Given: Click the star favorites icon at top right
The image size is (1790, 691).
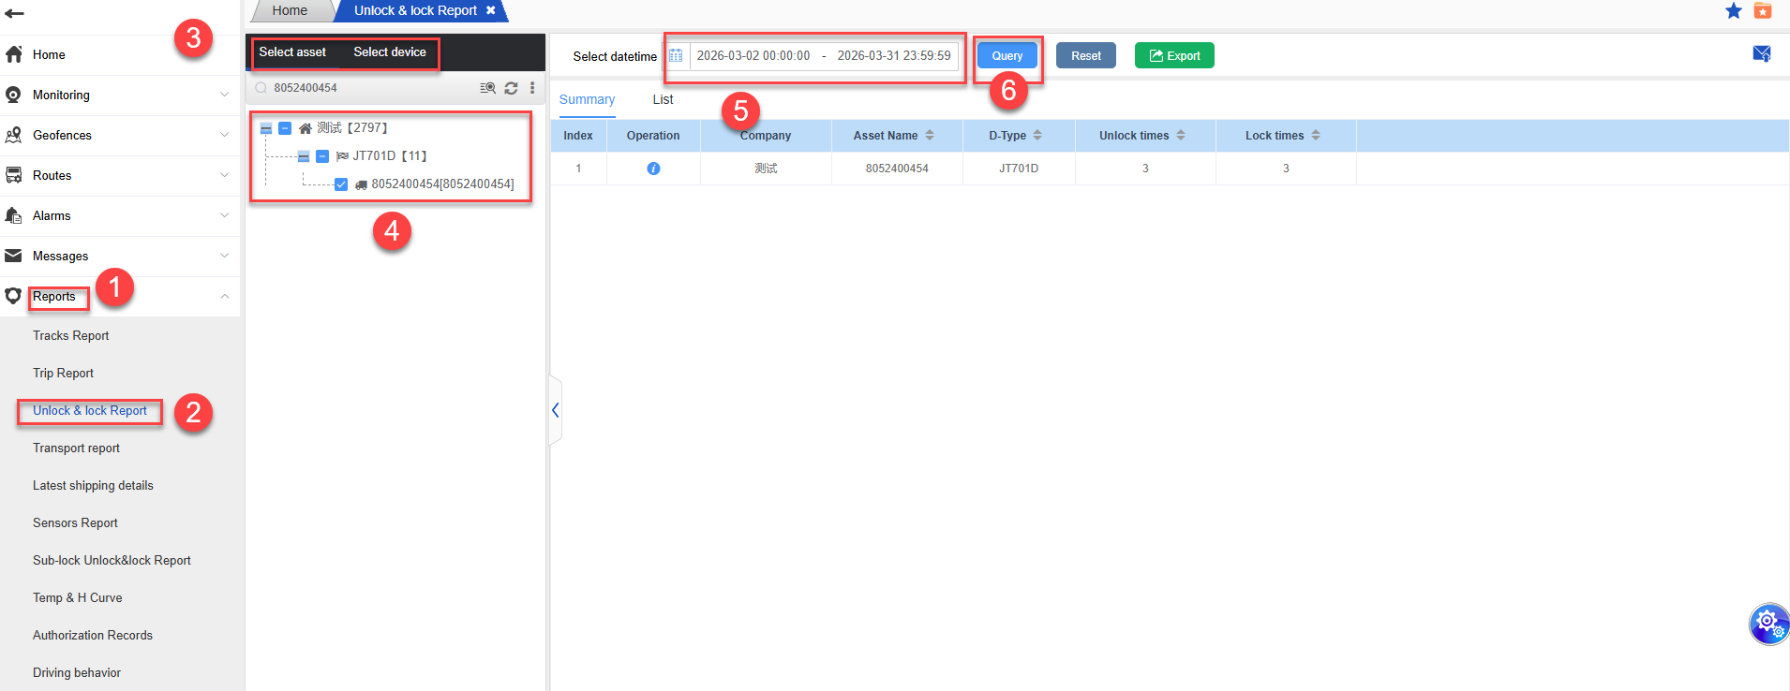Looking at the screenshot, I should pos(1734,10).
